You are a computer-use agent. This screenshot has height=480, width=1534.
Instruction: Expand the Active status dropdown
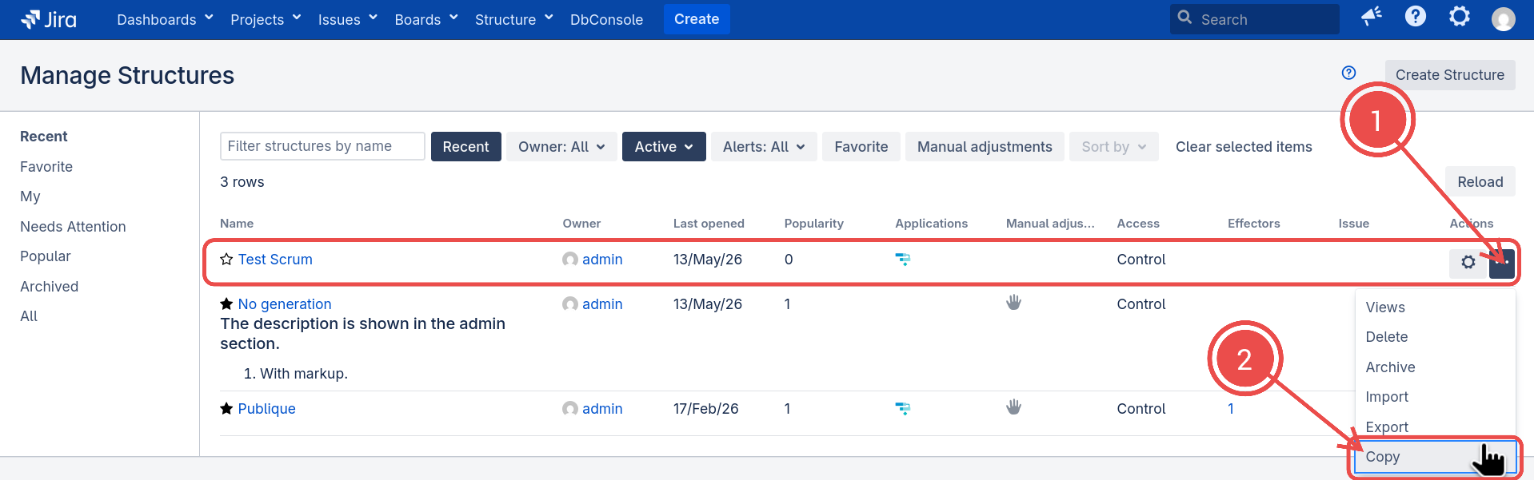(664, 147)
